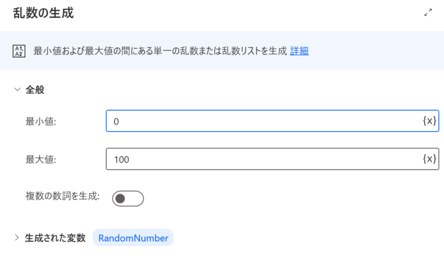Enable the 複数の数詞を生成 toggle switch
This screenshot has width=444, height=260.
point(128,198)
